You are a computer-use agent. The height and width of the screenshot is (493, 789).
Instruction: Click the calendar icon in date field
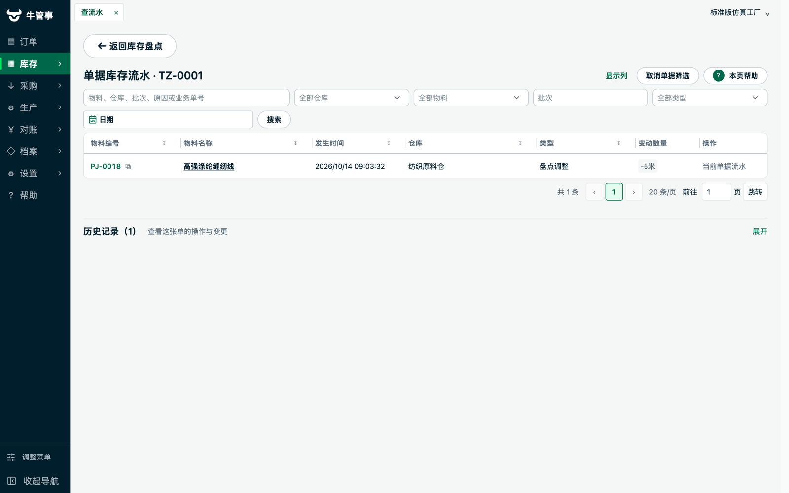pyautogui.click(x=93, y=120)
